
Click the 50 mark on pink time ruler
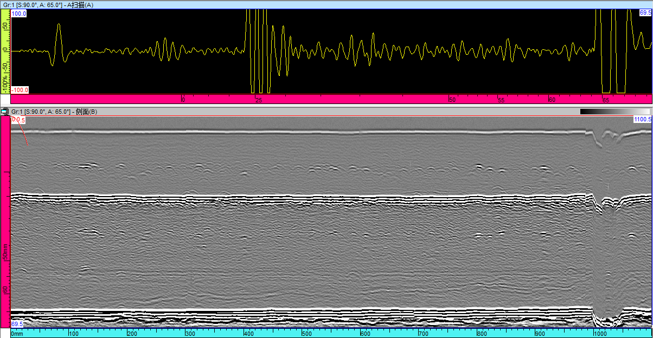[452, 100]
